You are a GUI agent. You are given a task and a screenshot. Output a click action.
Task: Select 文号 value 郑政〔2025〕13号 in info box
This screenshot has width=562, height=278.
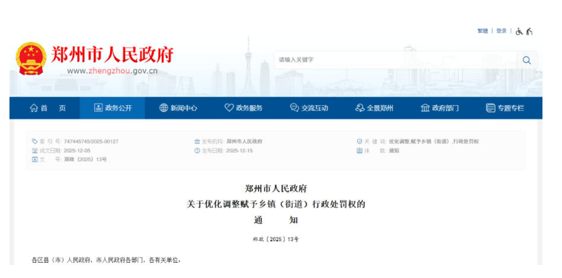point(85,160)
